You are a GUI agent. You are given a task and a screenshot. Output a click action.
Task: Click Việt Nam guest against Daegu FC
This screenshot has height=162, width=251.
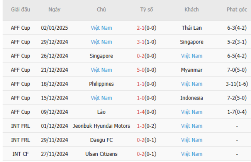[x=192, y=140]
